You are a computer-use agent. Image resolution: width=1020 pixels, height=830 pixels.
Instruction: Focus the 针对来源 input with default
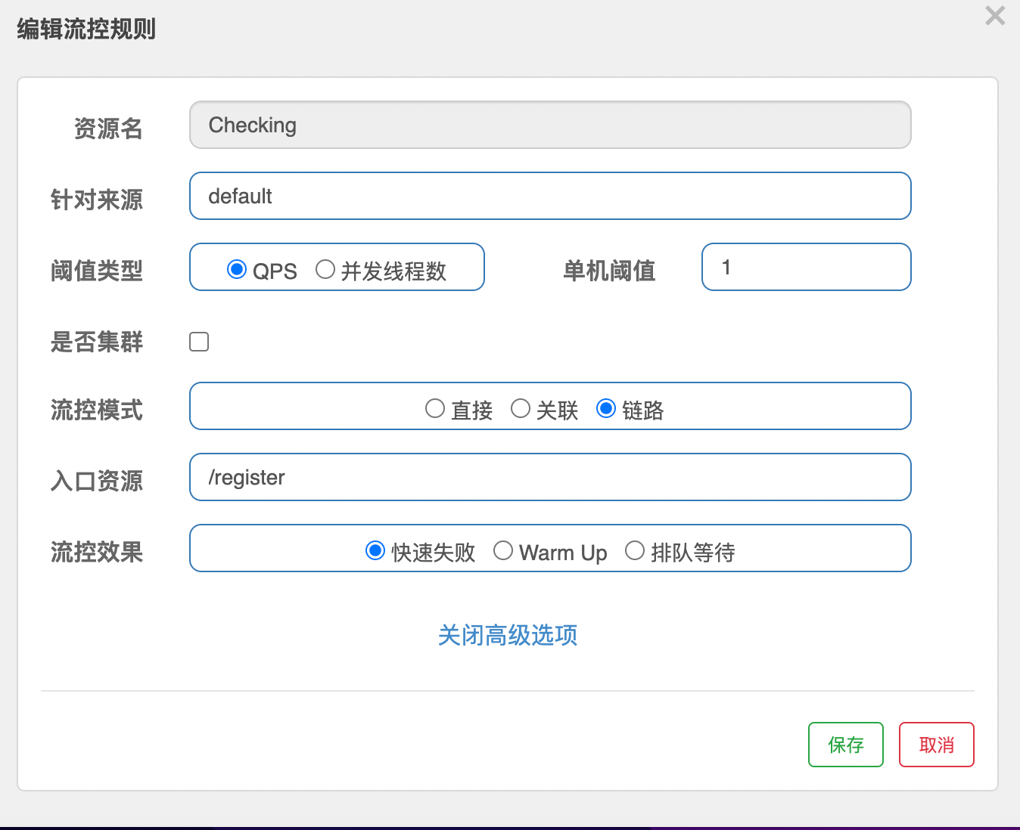click(549, 196)
